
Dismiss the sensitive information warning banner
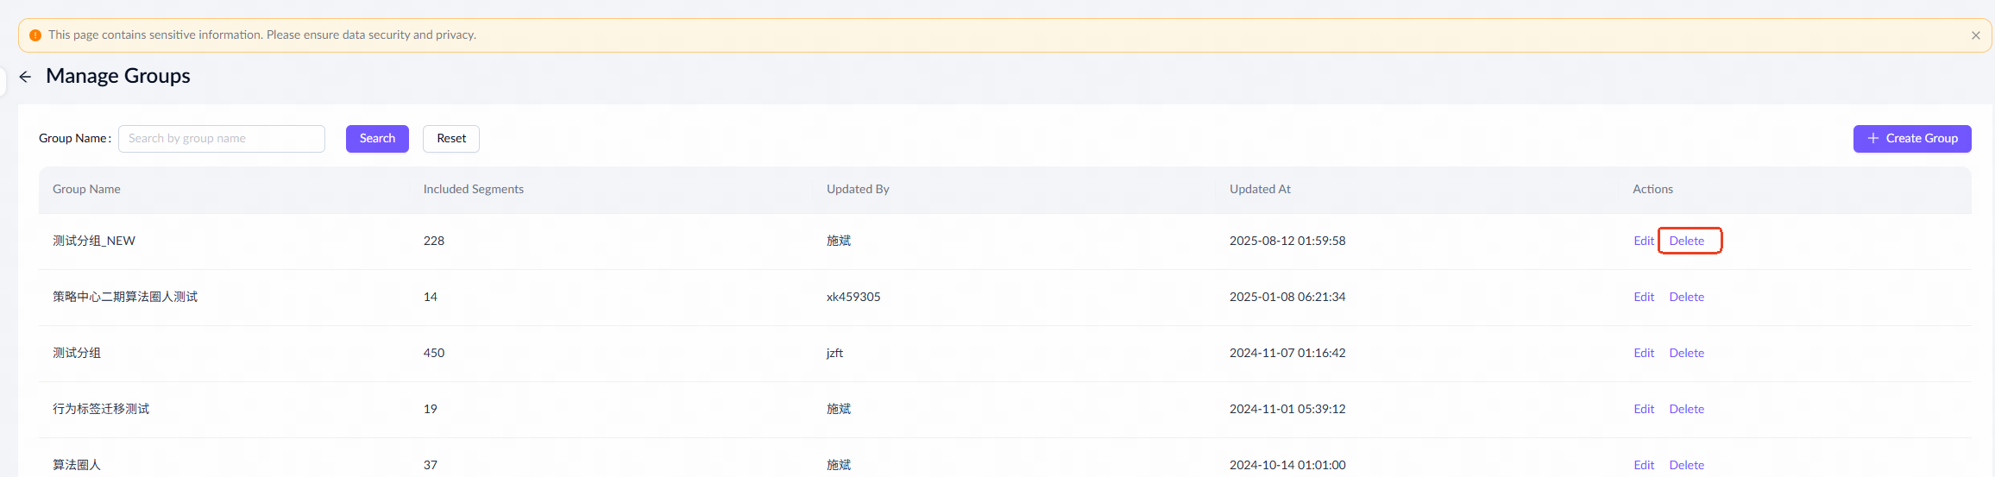point(1975,35)
